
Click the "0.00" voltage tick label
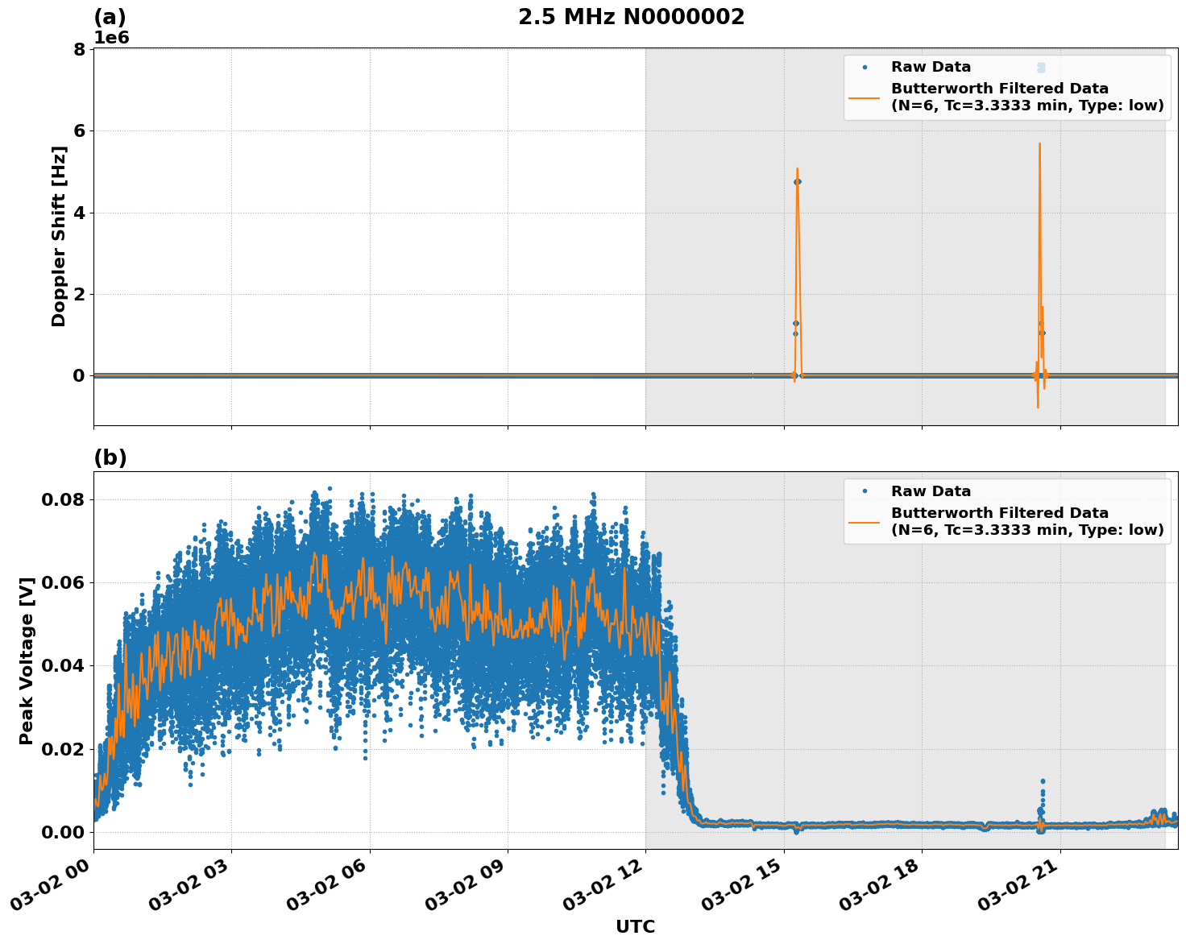pos(63,832)
